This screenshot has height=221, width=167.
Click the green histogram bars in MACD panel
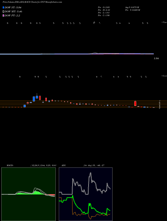37,193
